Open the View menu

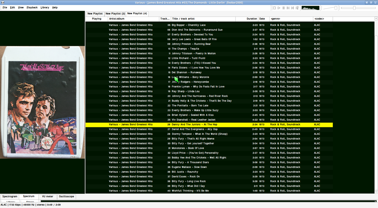(21, 7)
